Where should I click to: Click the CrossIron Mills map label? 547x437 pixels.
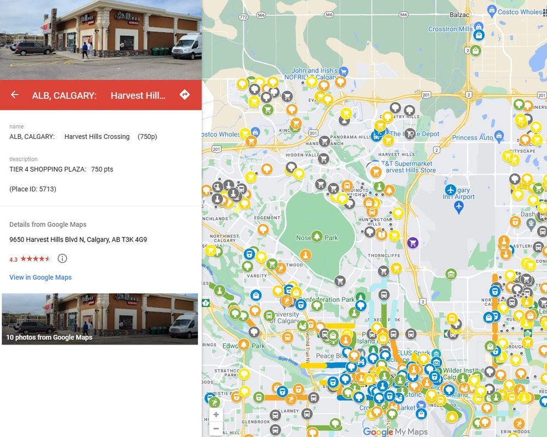pyautogui.click(x=450, y=29)
